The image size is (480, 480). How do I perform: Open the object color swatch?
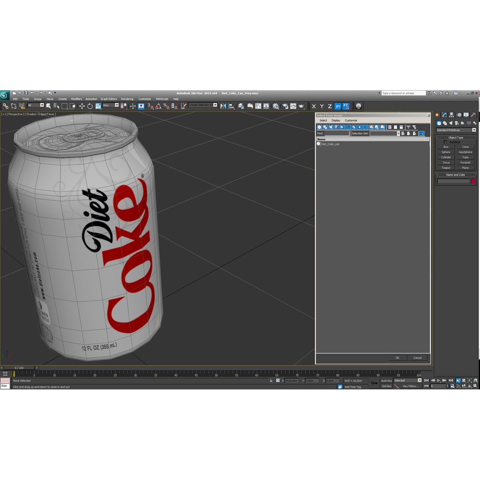tap(472, 181)
